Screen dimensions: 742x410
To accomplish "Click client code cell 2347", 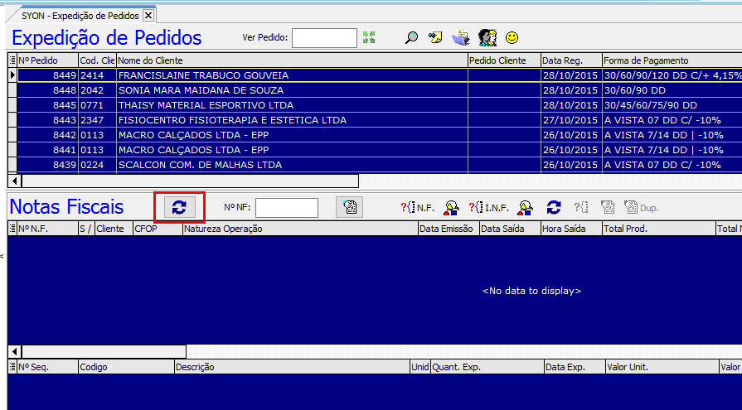I will [x=97, y=119].
